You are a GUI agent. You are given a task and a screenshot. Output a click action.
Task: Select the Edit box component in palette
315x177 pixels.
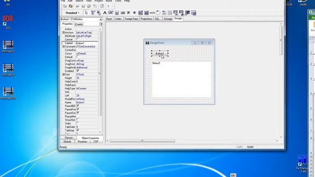click(x=111, y=13)
